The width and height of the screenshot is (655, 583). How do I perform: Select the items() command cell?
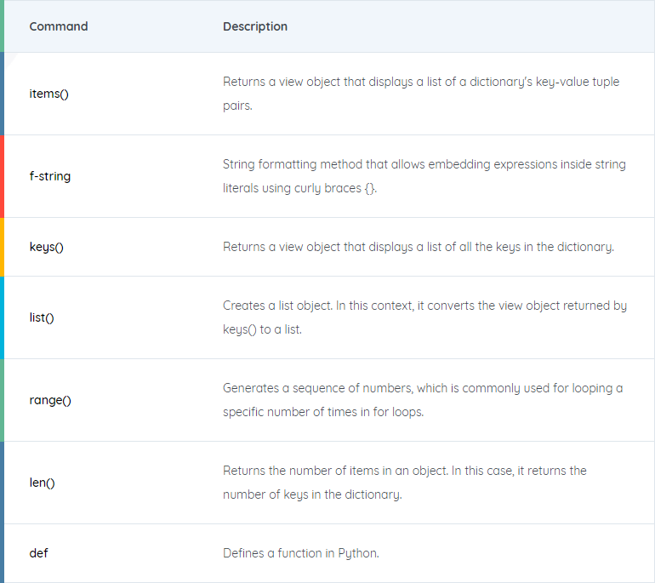[x=48, y=94]
